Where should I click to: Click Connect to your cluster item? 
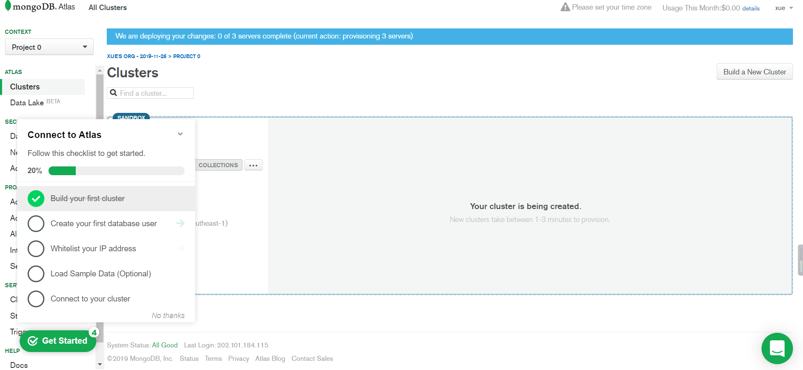tap(106, 299)
